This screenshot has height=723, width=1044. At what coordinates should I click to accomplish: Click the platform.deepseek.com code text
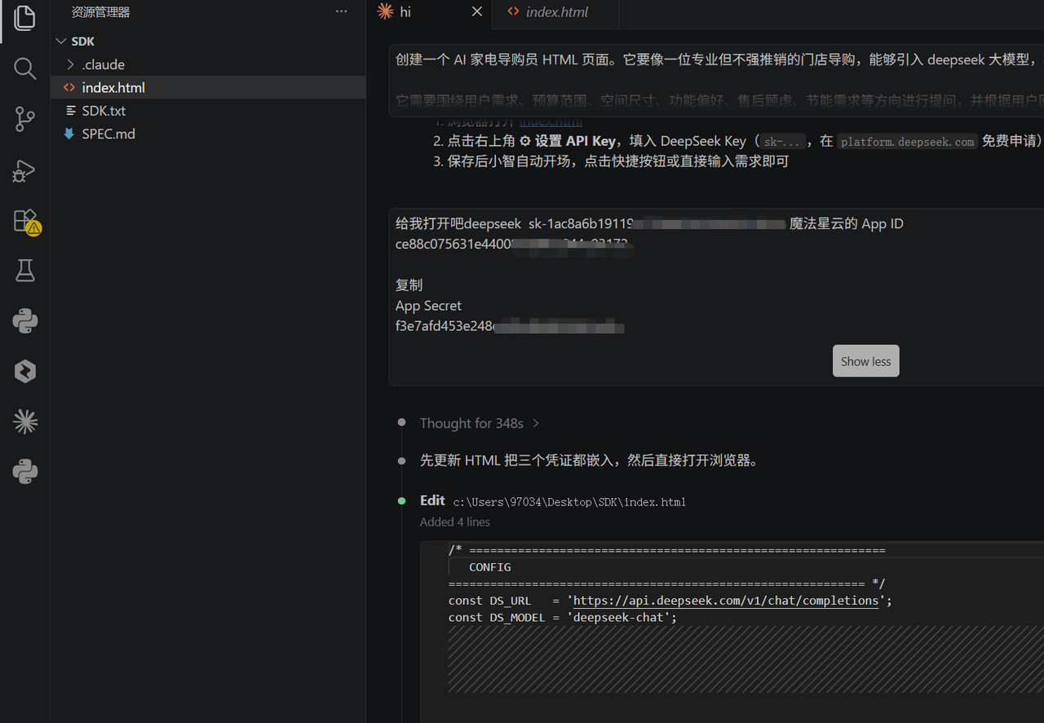coord(907,142)
